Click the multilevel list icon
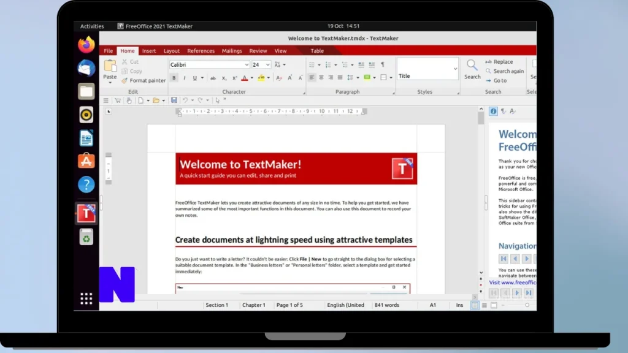Viewport: 628px width, 353px height. coord(345,64)
